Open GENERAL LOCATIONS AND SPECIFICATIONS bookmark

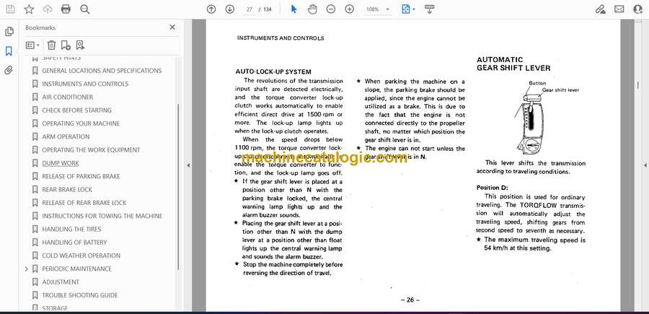point(102,71)
